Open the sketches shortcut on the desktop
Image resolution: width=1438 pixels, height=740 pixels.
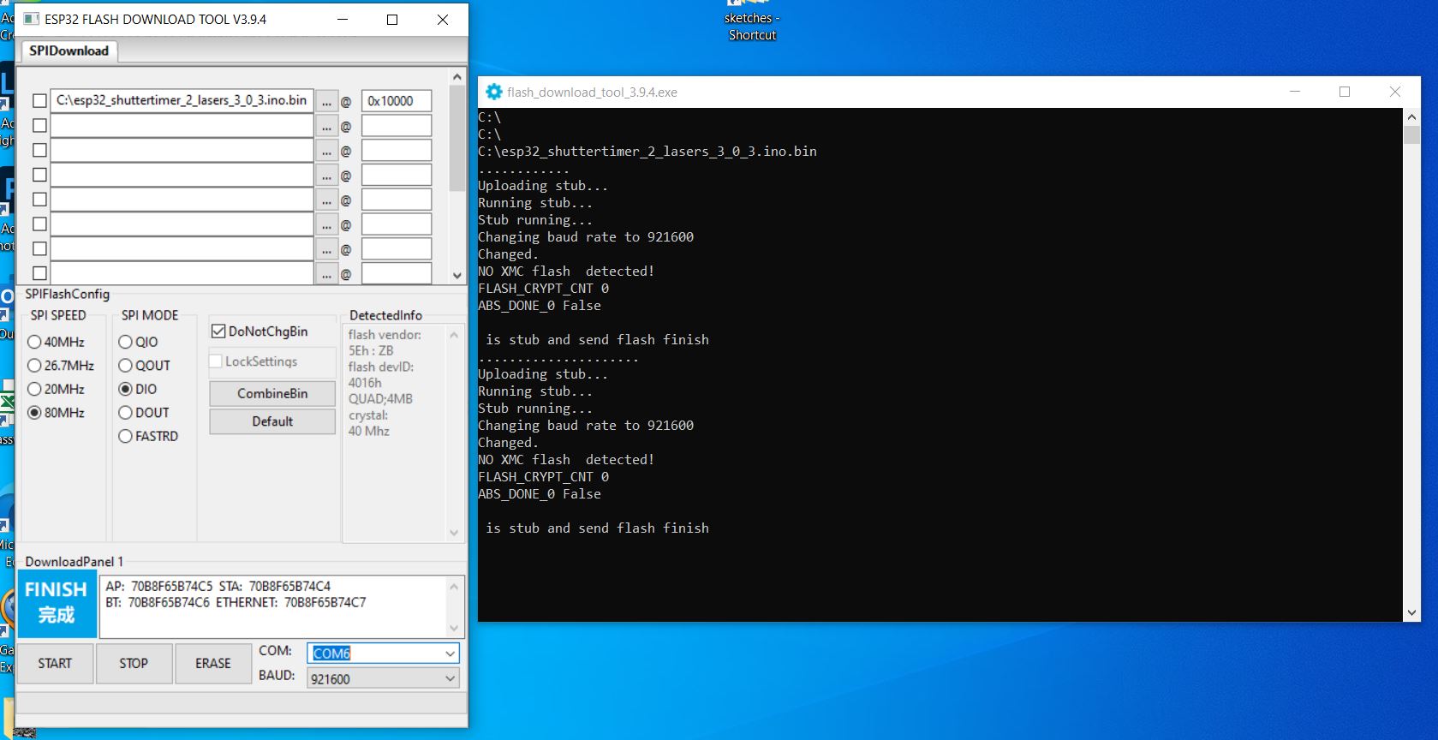coord(751,21)
